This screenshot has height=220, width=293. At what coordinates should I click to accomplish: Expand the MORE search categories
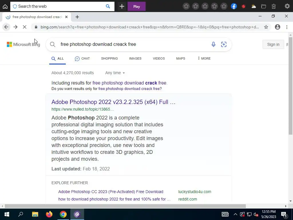204,58
